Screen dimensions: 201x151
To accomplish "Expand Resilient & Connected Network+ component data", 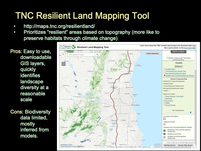I will click(174, 81).
